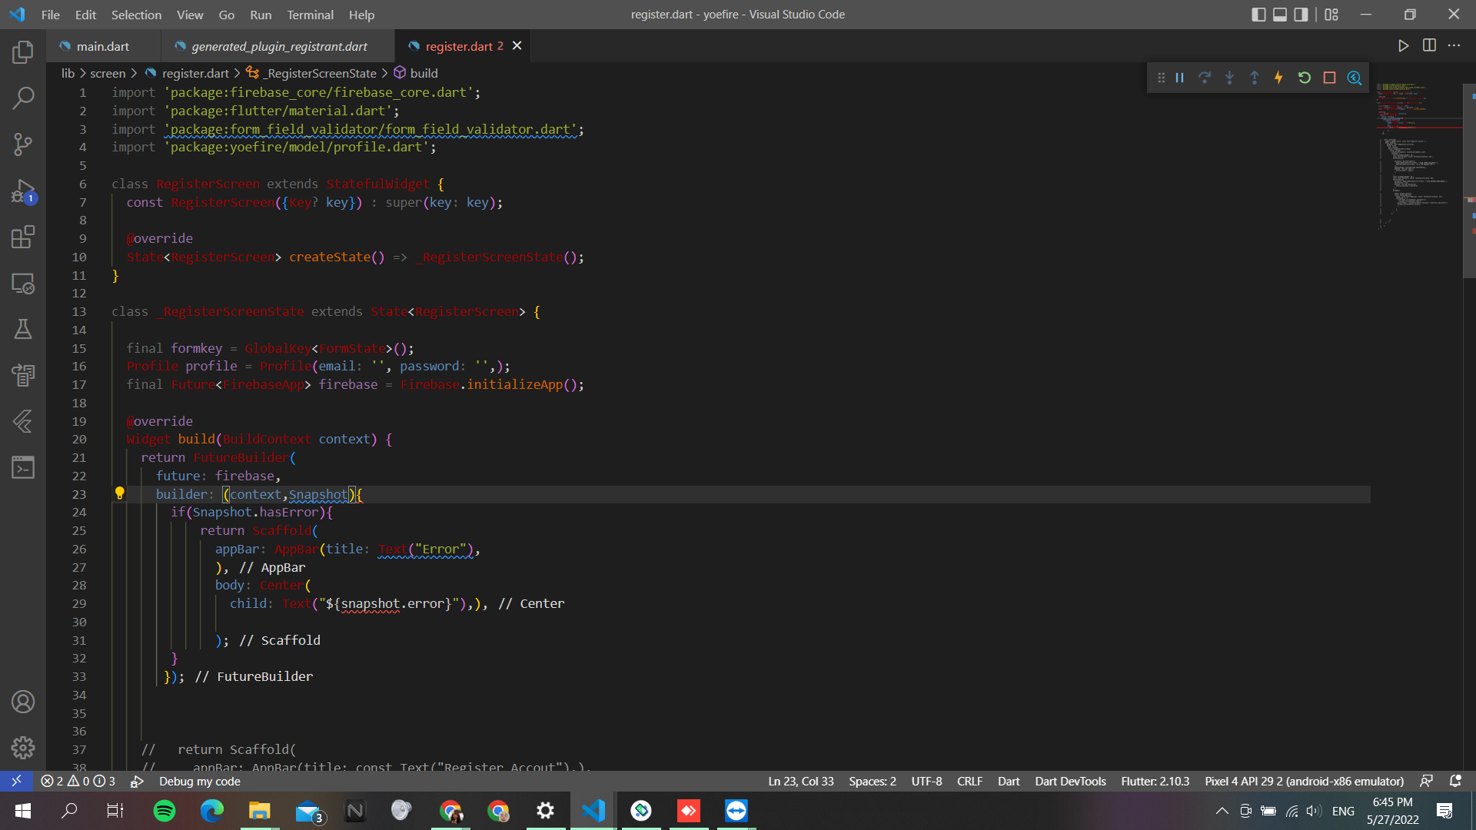Open editor More Actions ellipsis
Viewport: 1476px width, 830px height.
[1454, 46]
